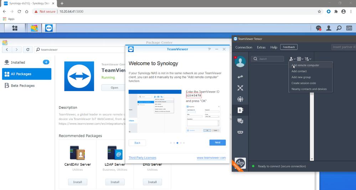Click TeamViewer logo at sidebar bottom
The width and height of the screenshot is (356, 190).
coord(240,163)
